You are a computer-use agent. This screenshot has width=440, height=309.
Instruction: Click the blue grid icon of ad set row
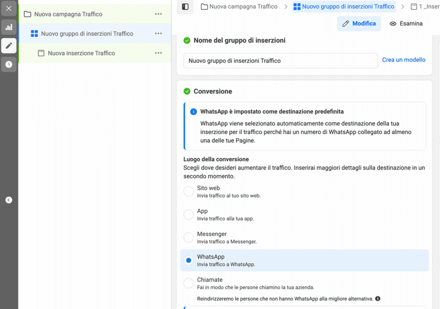tap(34, 33)
